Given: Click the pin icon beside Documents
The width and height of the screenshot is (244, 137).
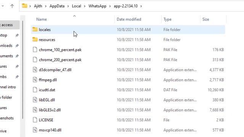Looking at the screenshot, I should point(17,56).
